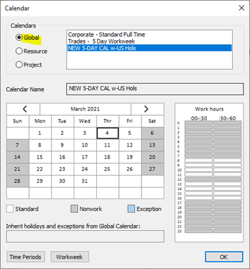Click the Nonwork legend swatch
This screenshot has width=250, height=269.
(74, 208)
